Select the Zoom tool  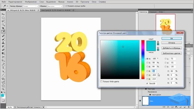3,89
